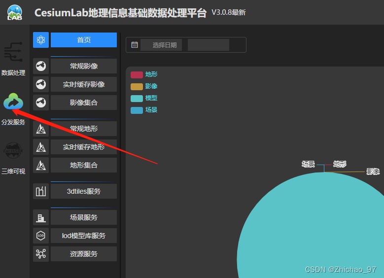Open the 实时缓存影像 menu item
The image size is (384, 278).
84,84
